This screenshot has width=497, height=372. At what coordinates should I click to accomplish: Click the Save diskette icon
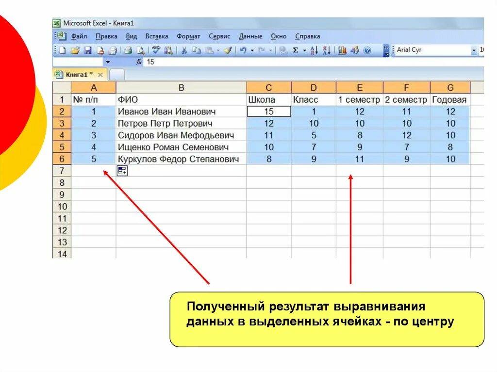pyautogui.click(x=87, y=50)
